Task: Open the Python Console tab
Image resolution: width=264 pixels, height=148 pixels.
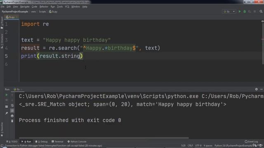Action: (x=77, y=141)
